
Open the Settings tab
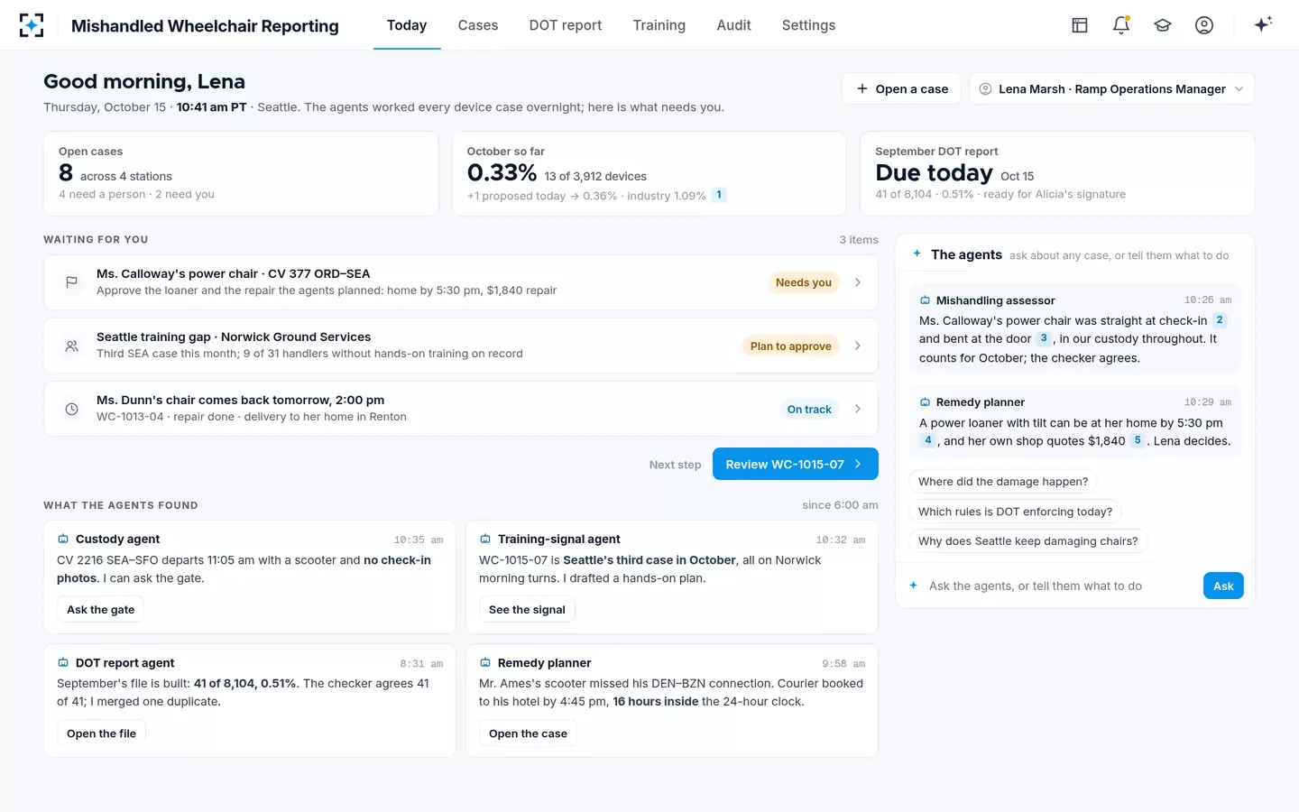coord(808,25)
